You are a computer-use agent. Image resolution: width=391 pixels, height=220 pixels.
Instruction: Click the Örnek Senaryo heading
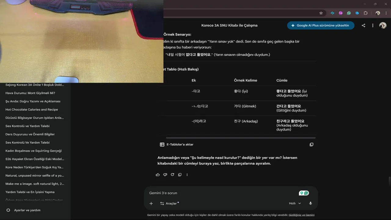click(177, 35)
